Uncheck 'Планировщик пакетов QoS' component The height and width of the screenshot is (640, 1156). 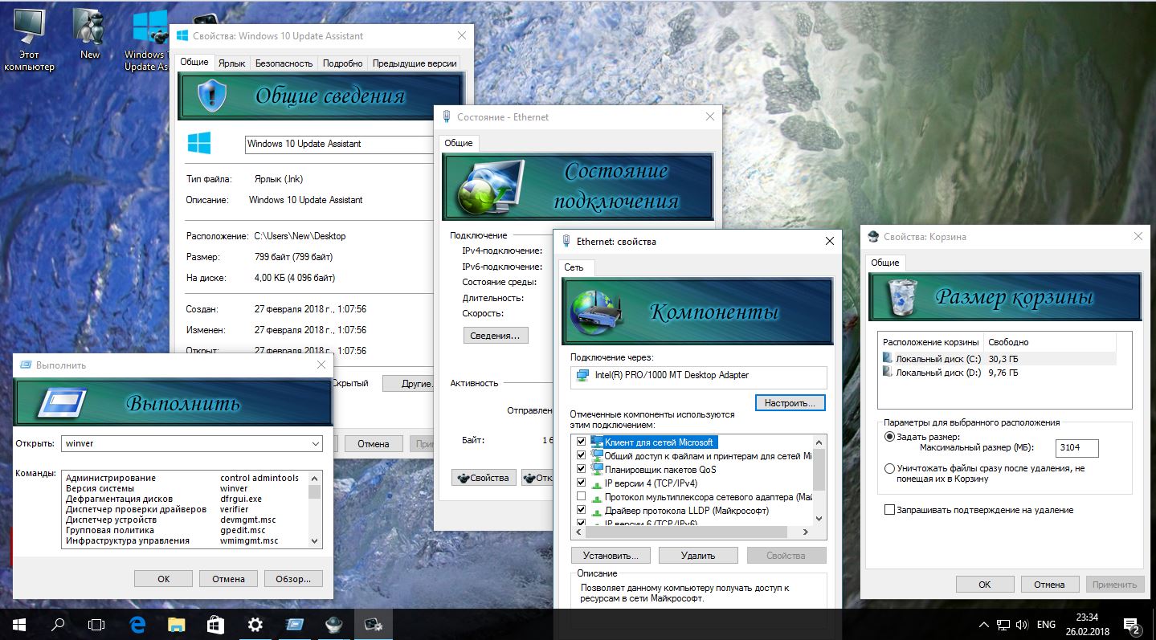click(582, 470)
